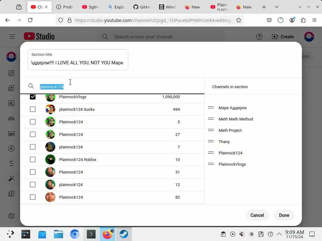
Task: Open the Copyright sidebar icon
Action: tap(11, 148)
